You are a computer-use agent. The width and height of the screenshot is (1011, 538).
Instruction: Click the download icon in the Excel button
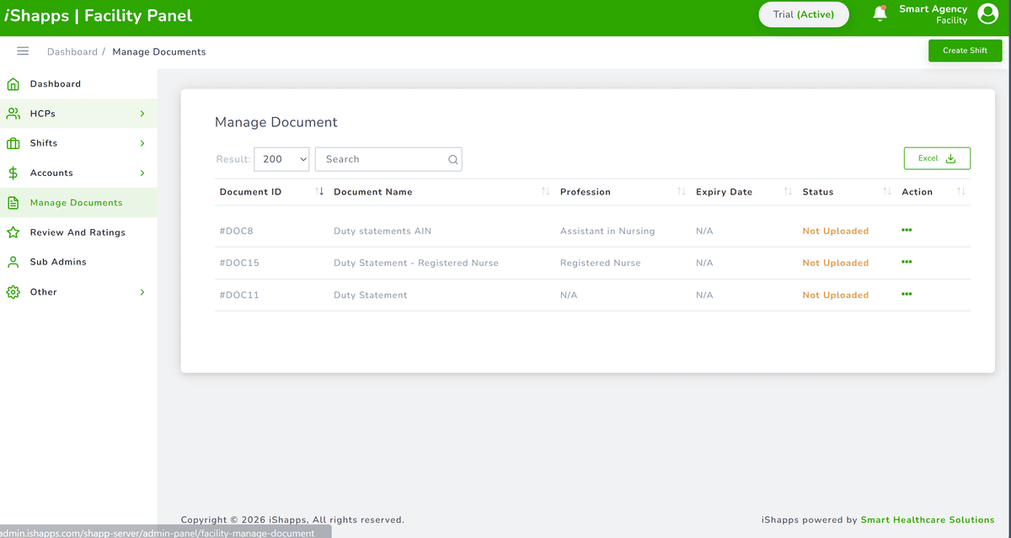pos(950,158)
